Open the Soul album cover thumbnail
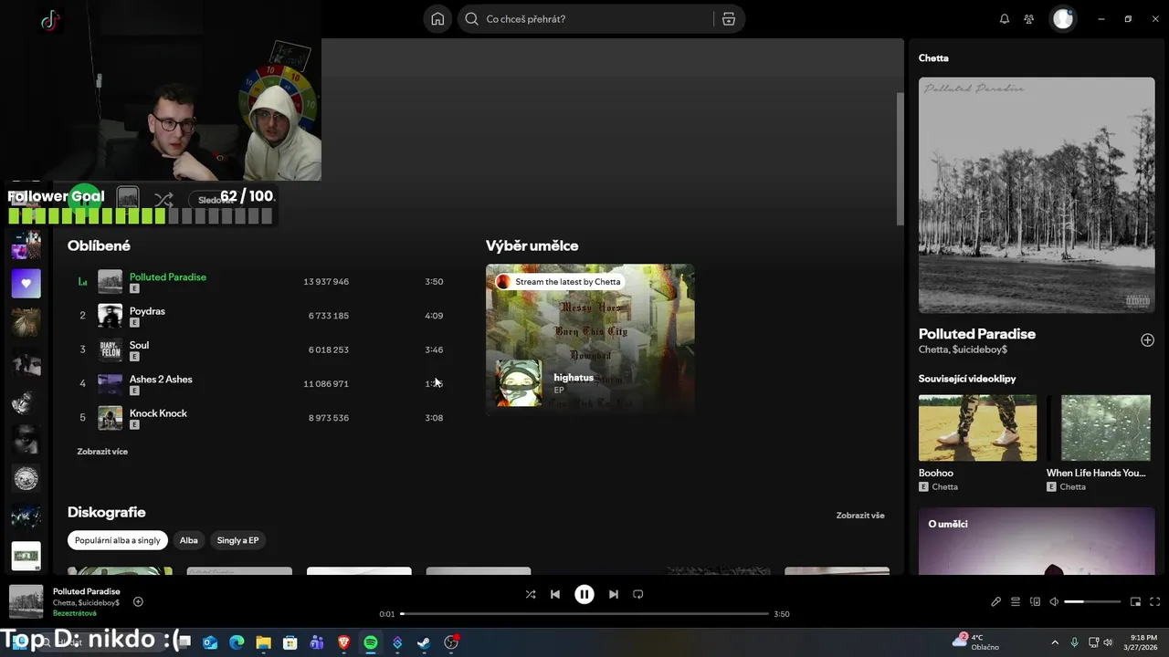The width and height of the screenshot is (1169, 657). pos(111,349)
